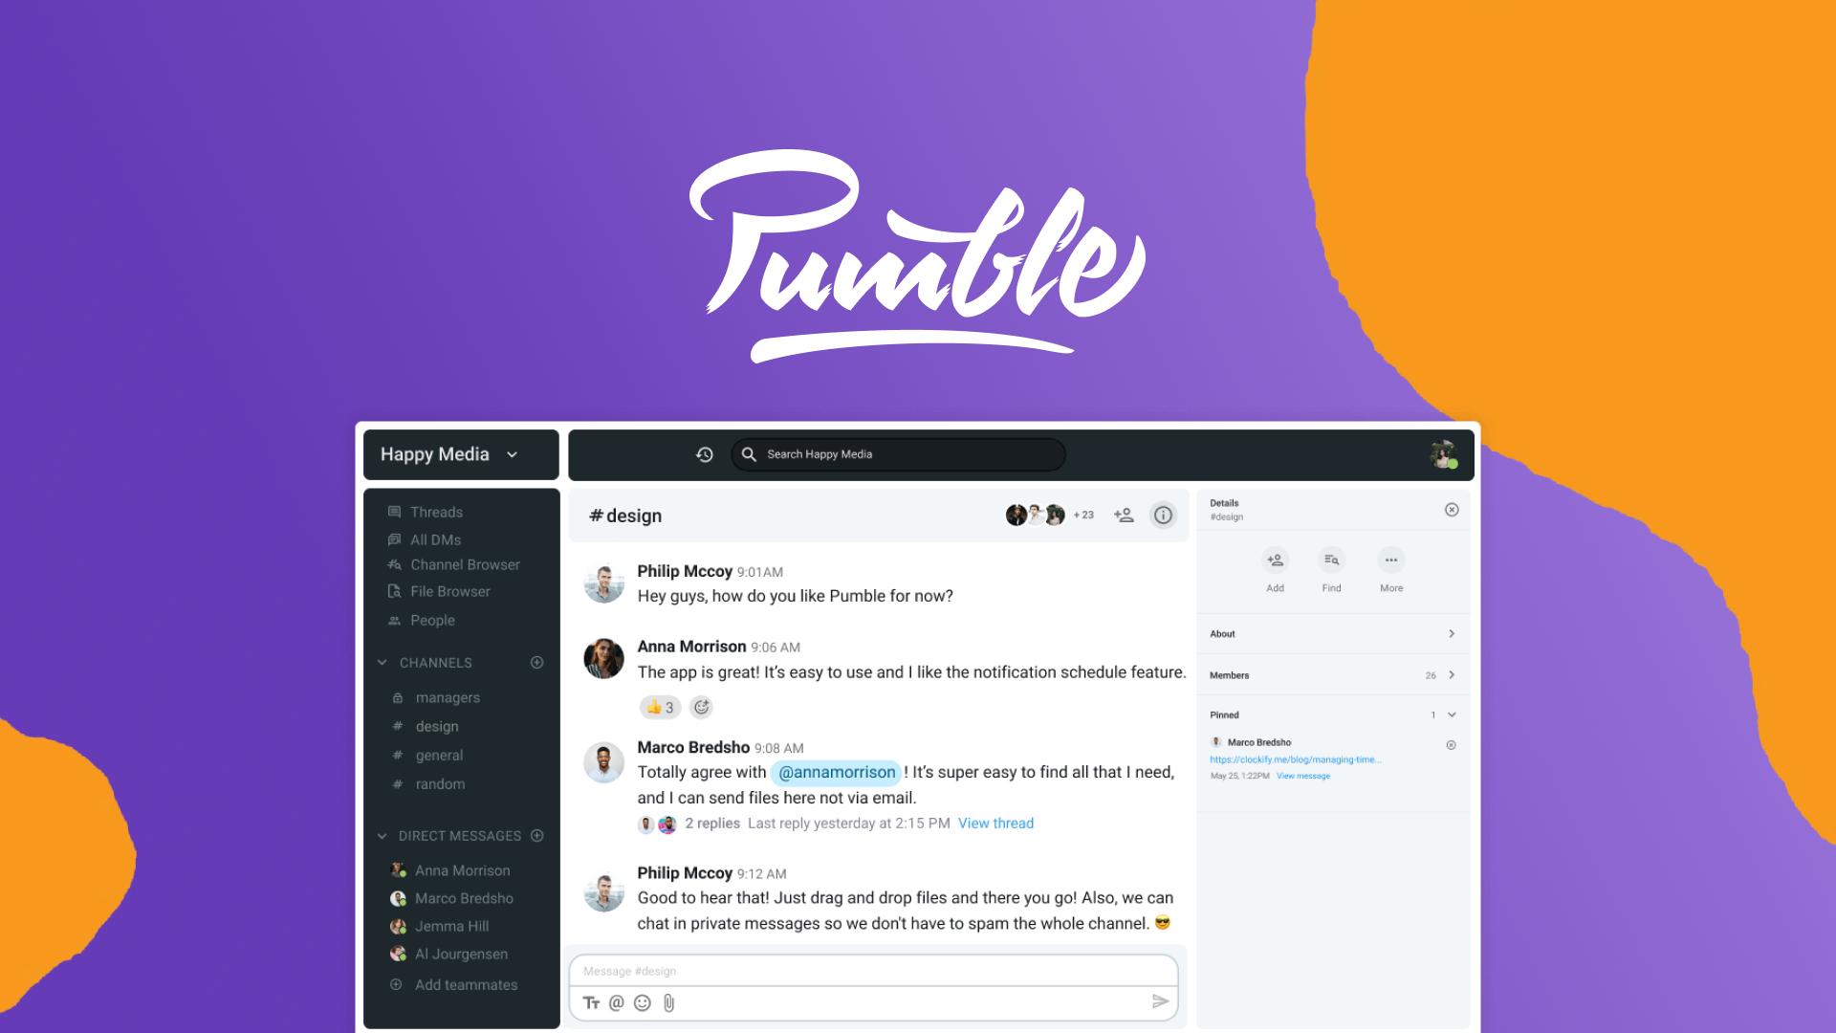Click the More options icon in details panel
Viewport: 1836px width, 1033px height.
(1391, 560)
